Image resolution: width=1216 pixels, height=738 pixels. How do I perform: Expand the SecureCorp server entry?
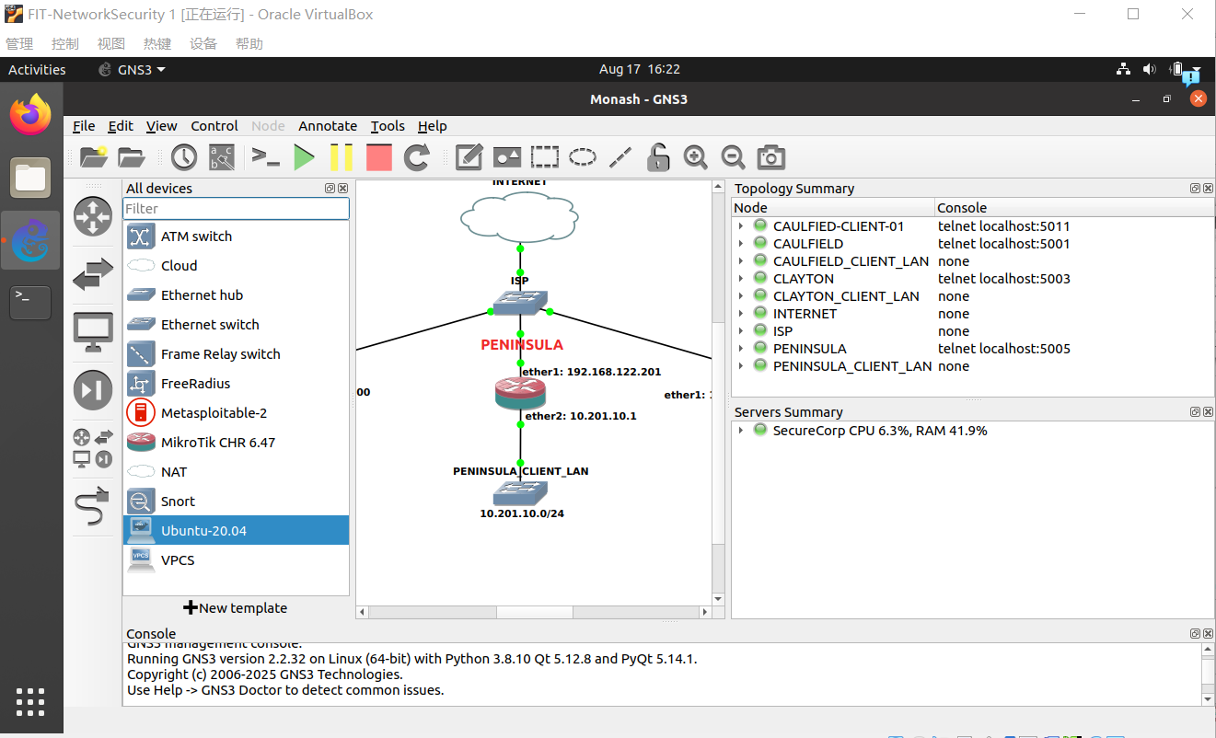pos(739,429)
